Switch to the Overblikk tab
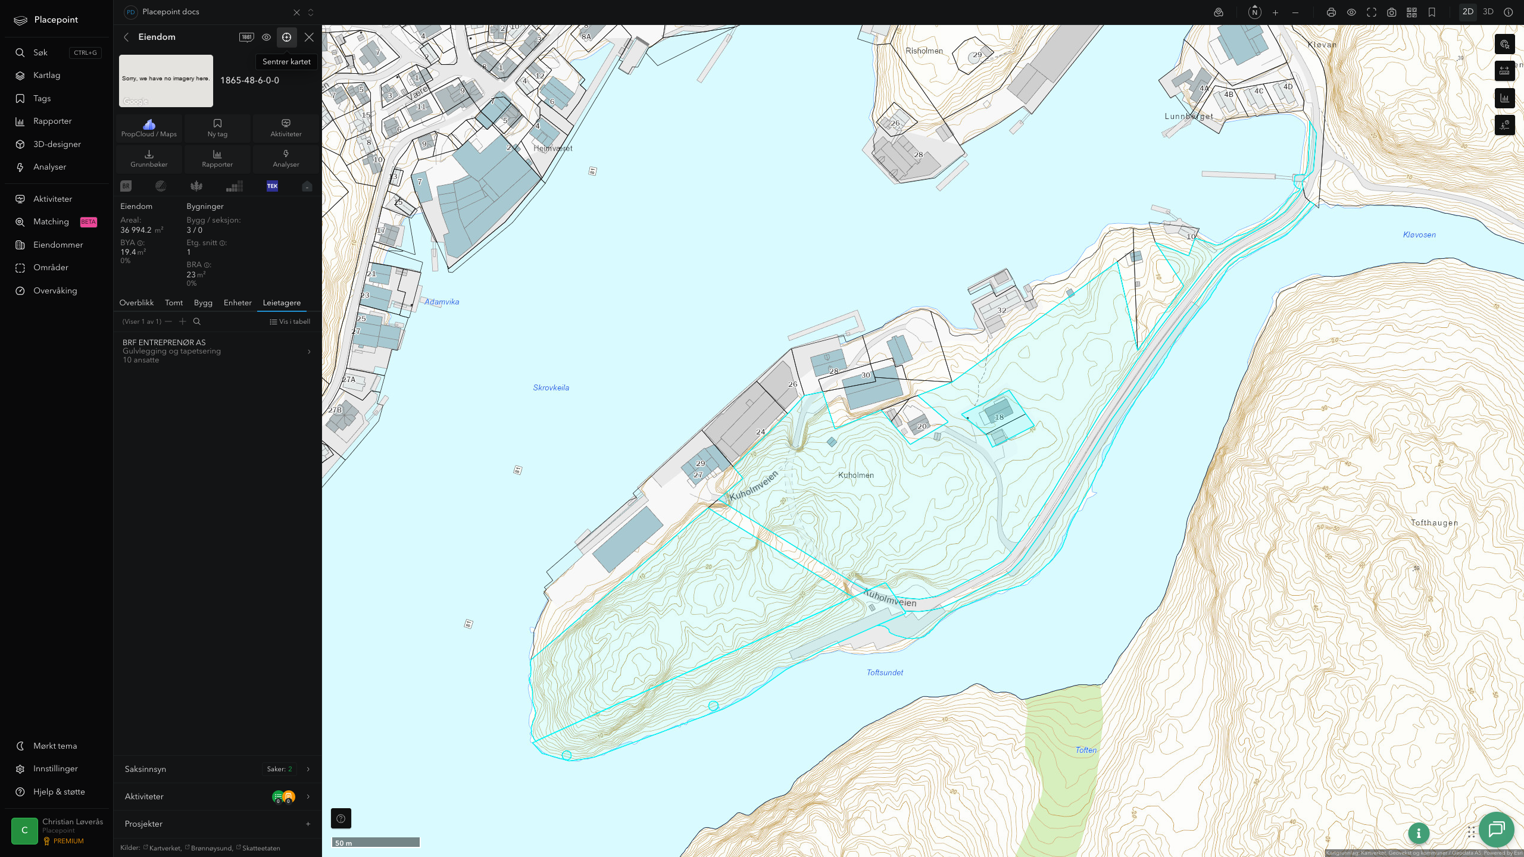1524x857 pixels. 136,303
